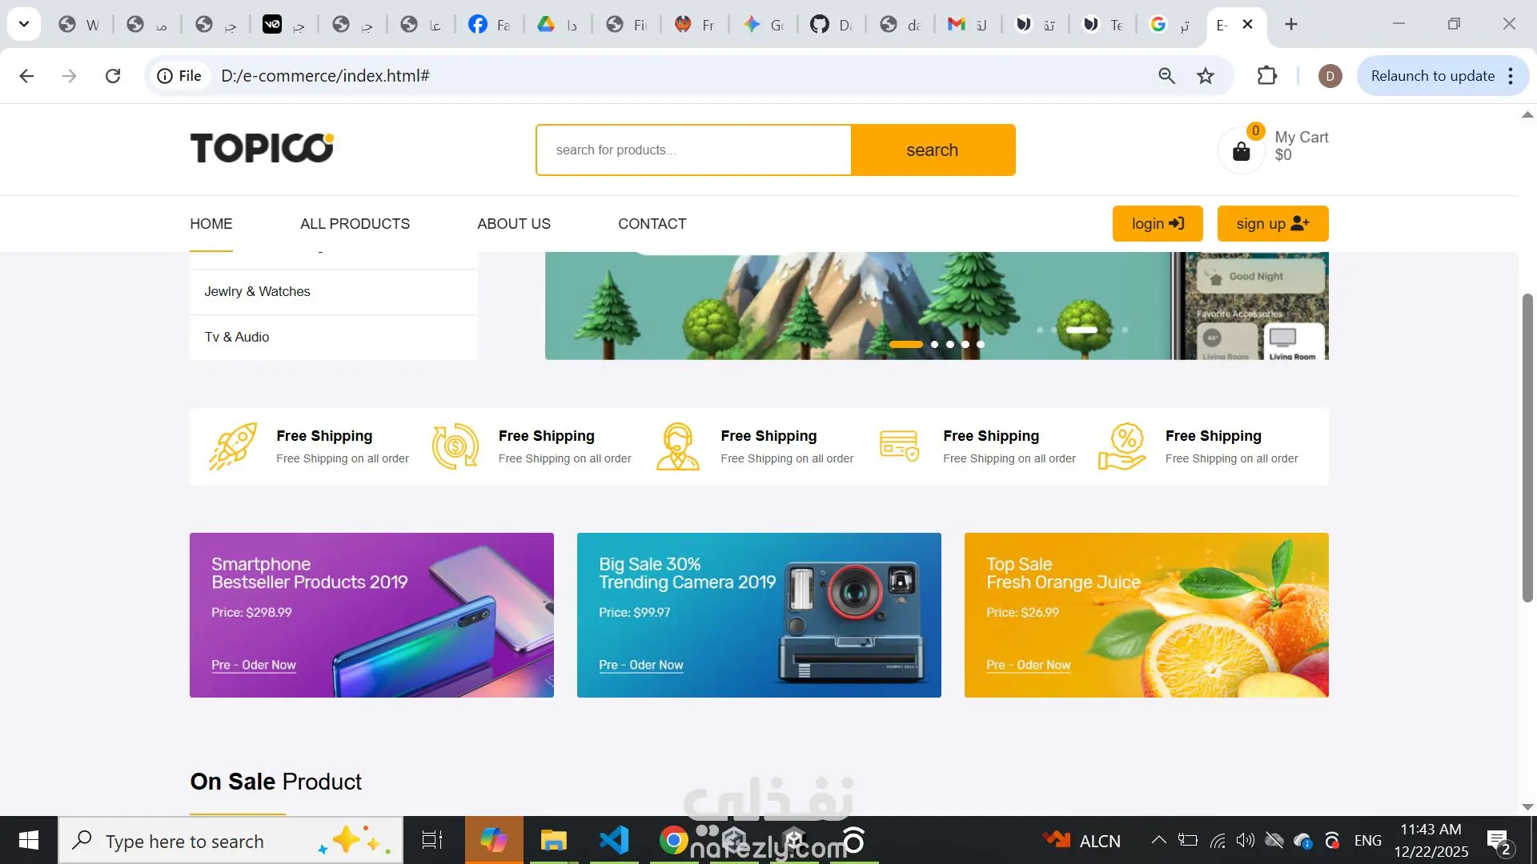Viewport: 1537px width, 864px height.
Task: Select the active orange carousel indicator
Action: (906, 345)
